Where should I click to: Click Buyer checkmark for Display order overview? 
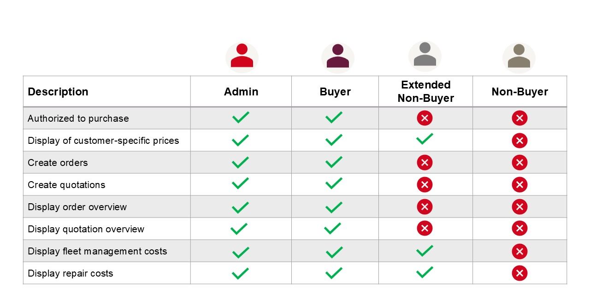[x=334, y=207]
